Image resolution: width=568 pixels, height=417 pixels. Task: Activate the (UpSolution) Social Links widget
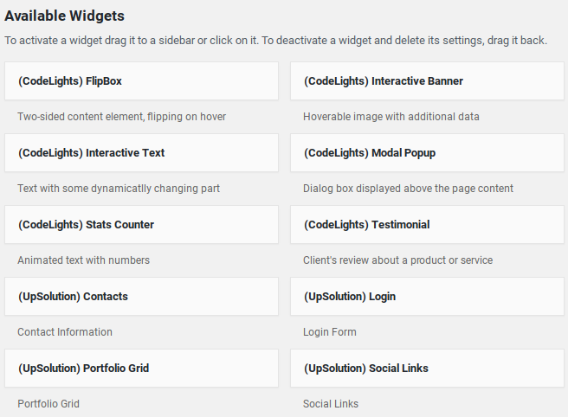pyautogui.click(x=427, y=369)
